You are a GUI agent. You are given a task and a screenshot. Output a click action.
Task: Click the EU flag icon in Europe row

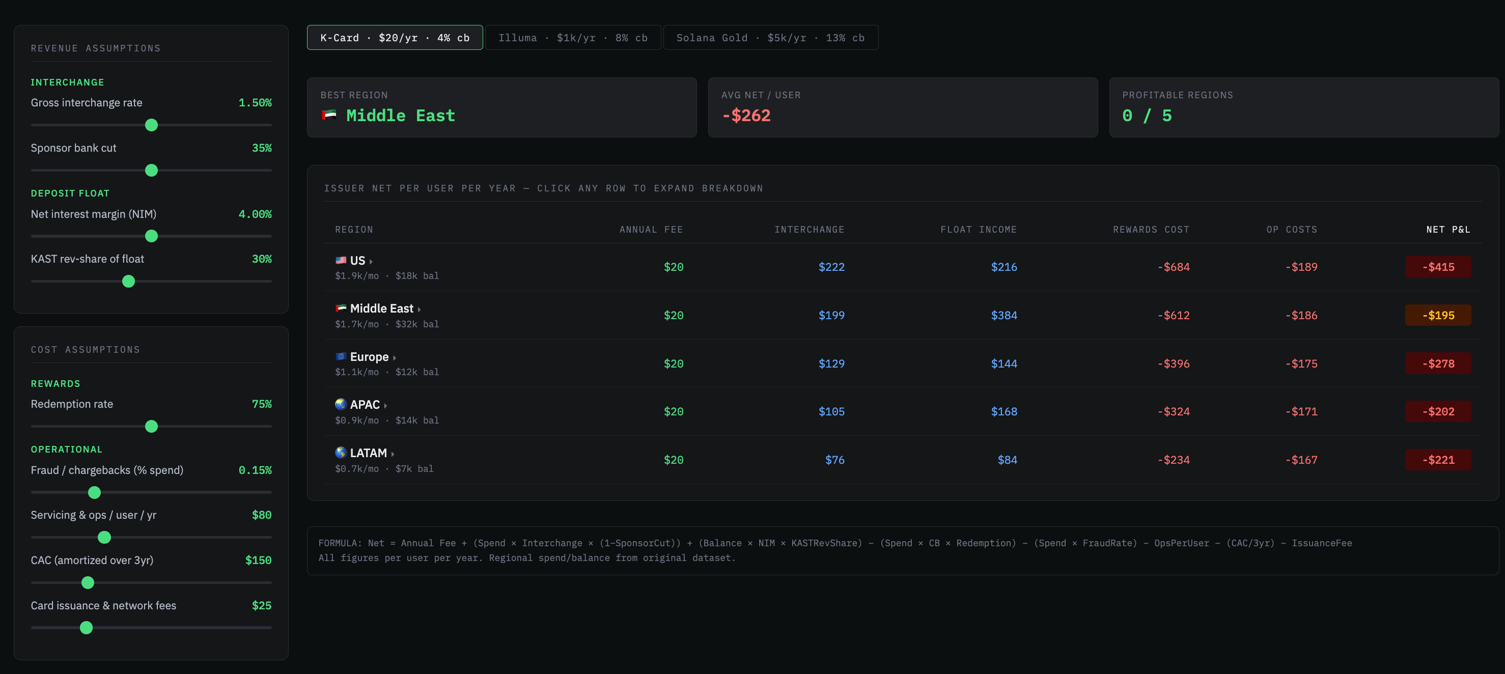[341, 356]
